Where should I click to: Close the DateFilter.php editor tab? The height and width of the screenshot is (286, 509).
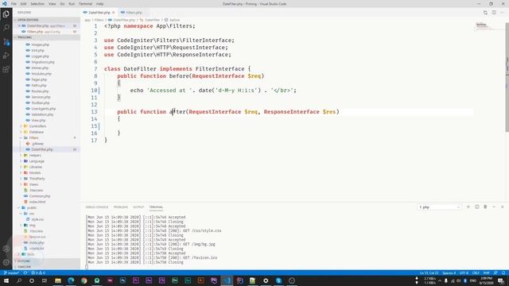point(114,13)
